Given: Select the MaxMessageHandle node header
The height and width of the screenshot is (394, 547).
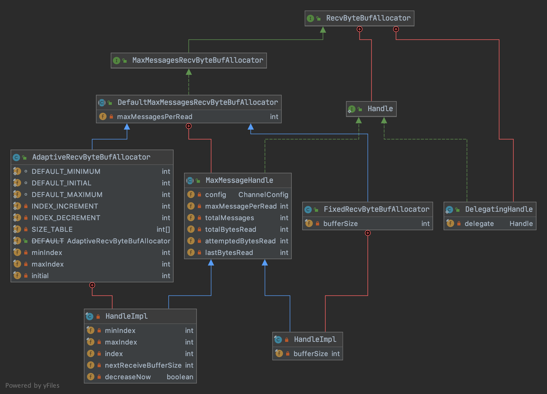Looking at the screenshot, I should [x=238, y=180].
